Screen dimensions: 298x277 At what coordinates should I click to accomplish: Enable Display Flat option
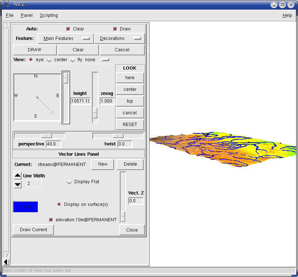coord(69,182)
